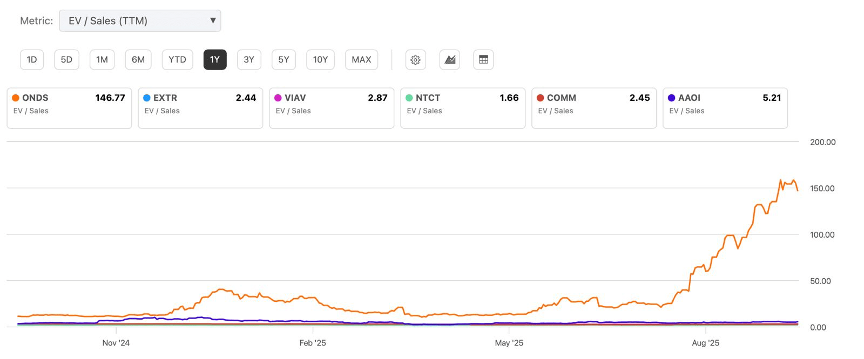The image size is (864, 359).
Task: Open the data table view icon
Action: [483, 60]
